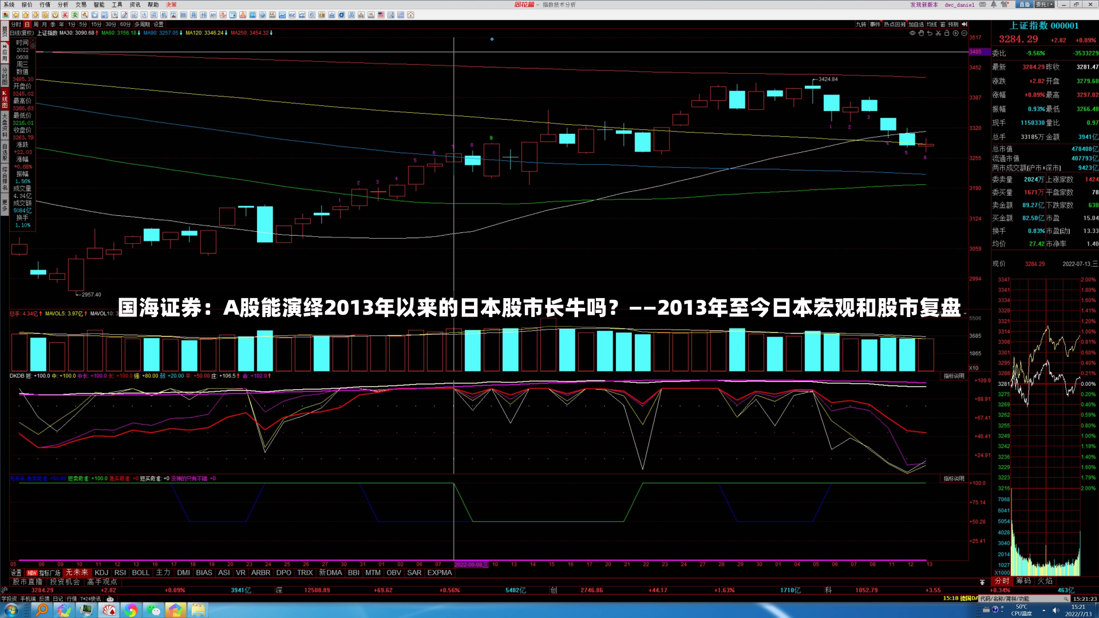
Task: Click the back arrow toolbar icon
Action: coord(15,15)
